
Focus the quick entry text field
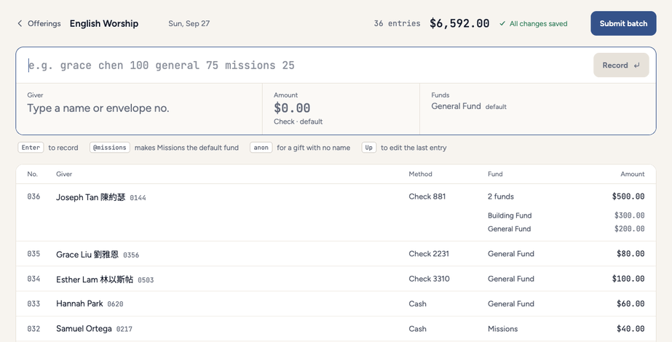309,65
